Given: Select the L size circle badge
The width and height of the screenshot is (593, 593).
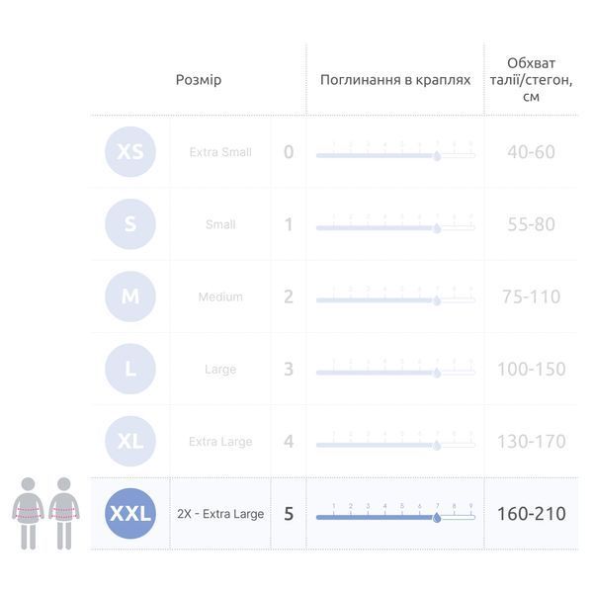Looking at the screenshot, I should pyautogui.click(x=130, y=369).
